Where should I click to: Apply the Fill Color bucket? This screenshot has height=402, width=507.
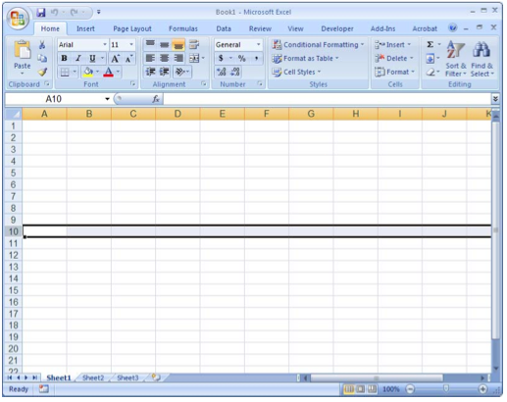coord(88,72)
